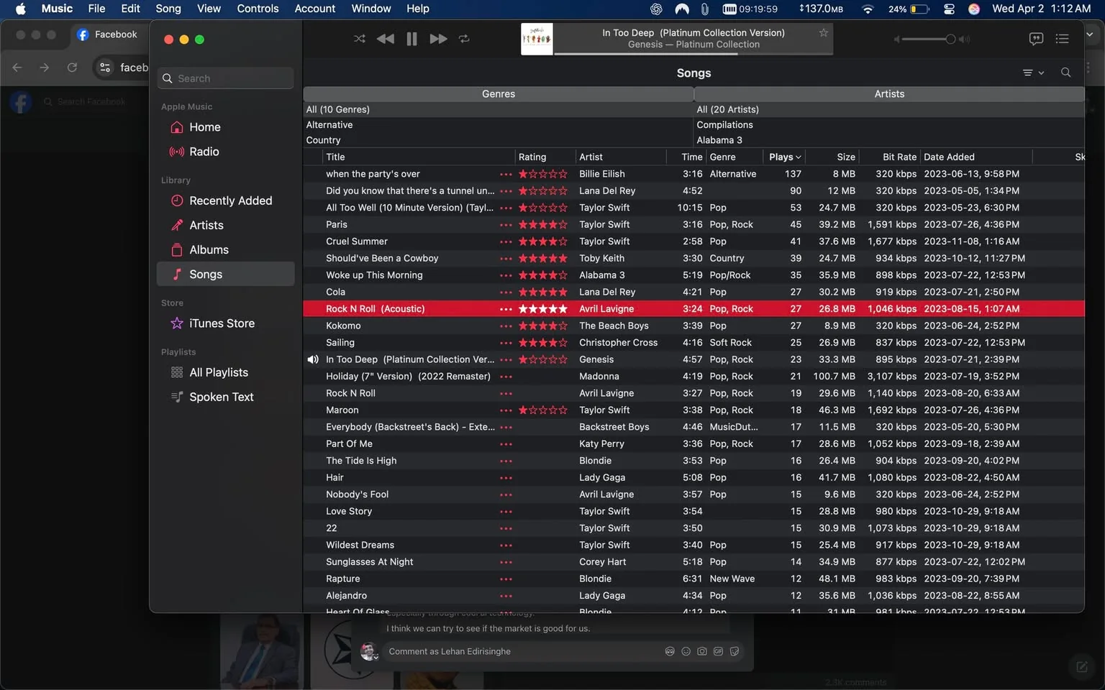Sort by the Title column header
Screen dimensions: 1105x690
417,157
